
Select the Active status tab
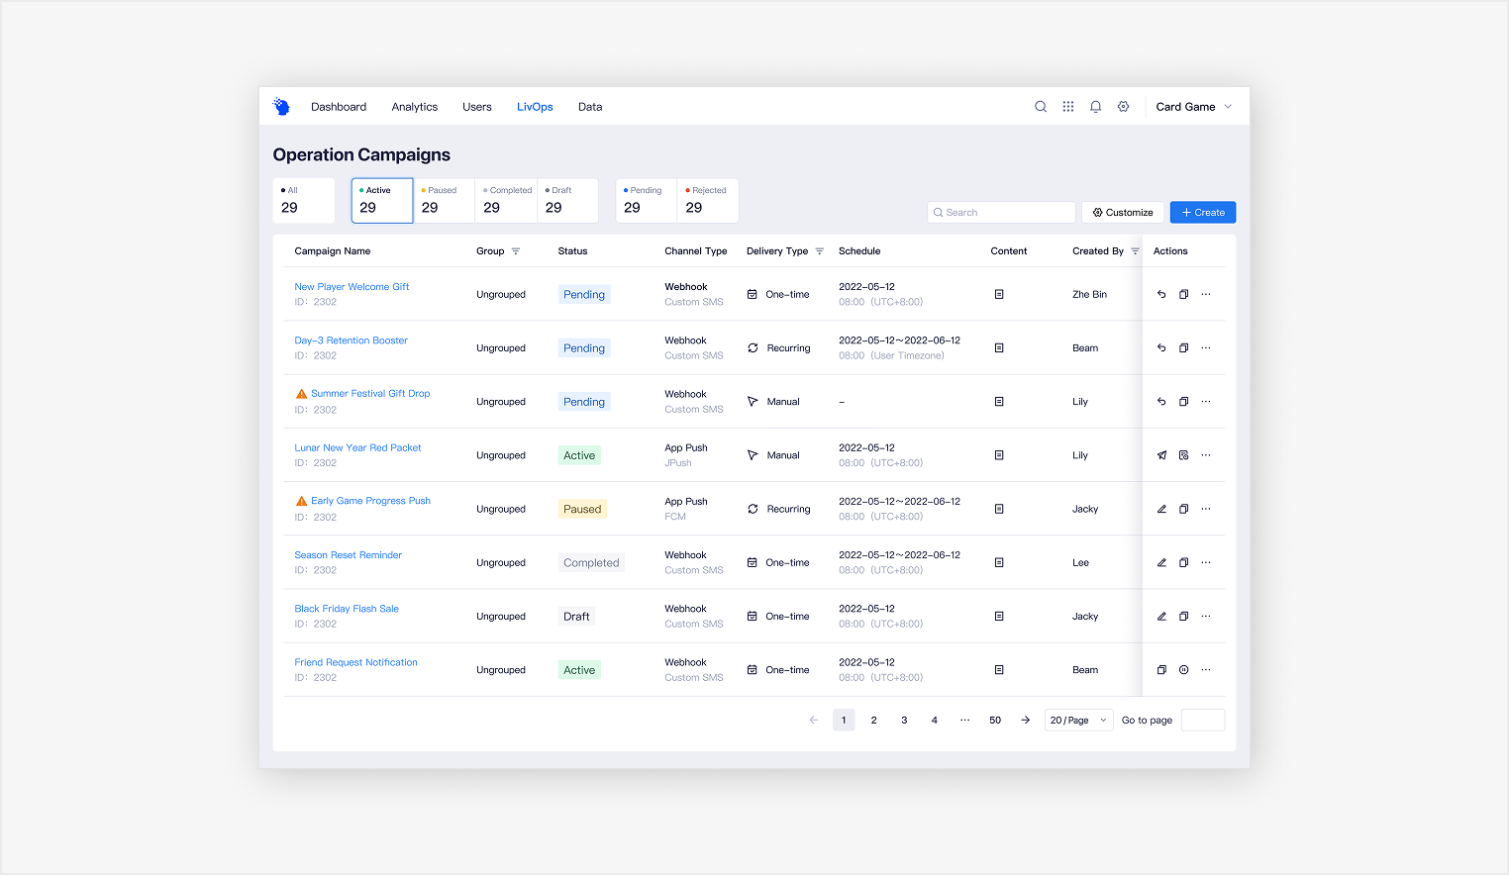[382, 201]
